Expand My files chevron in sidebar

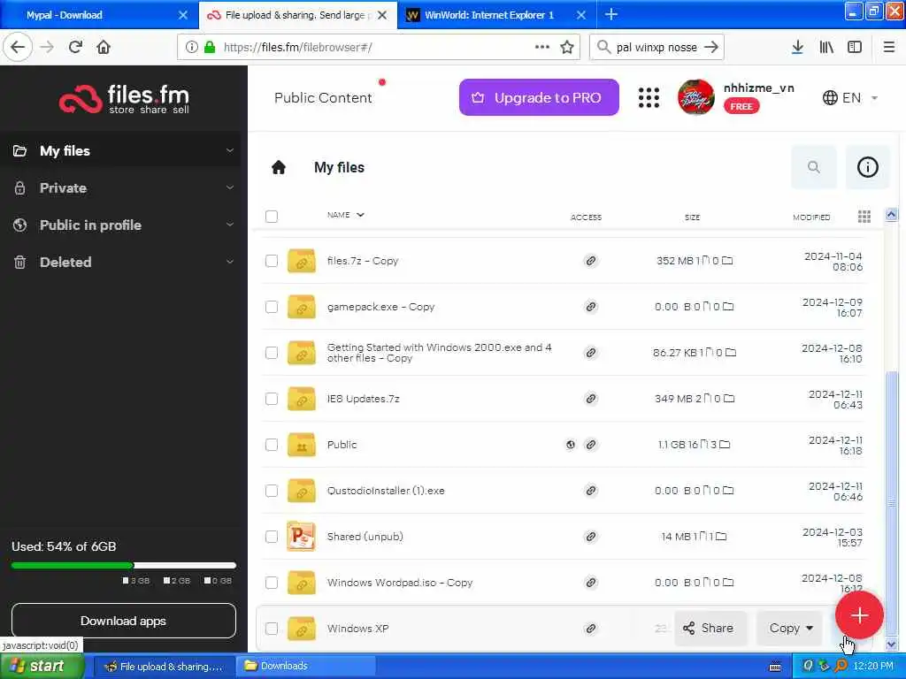[229, 150]
